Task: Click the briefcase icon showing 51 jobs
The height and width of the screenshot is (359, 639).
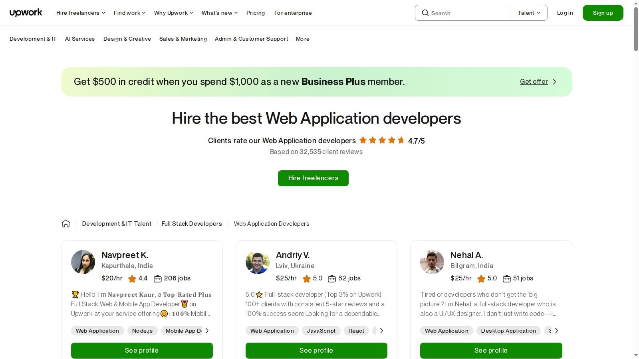Action: (507, 278)
